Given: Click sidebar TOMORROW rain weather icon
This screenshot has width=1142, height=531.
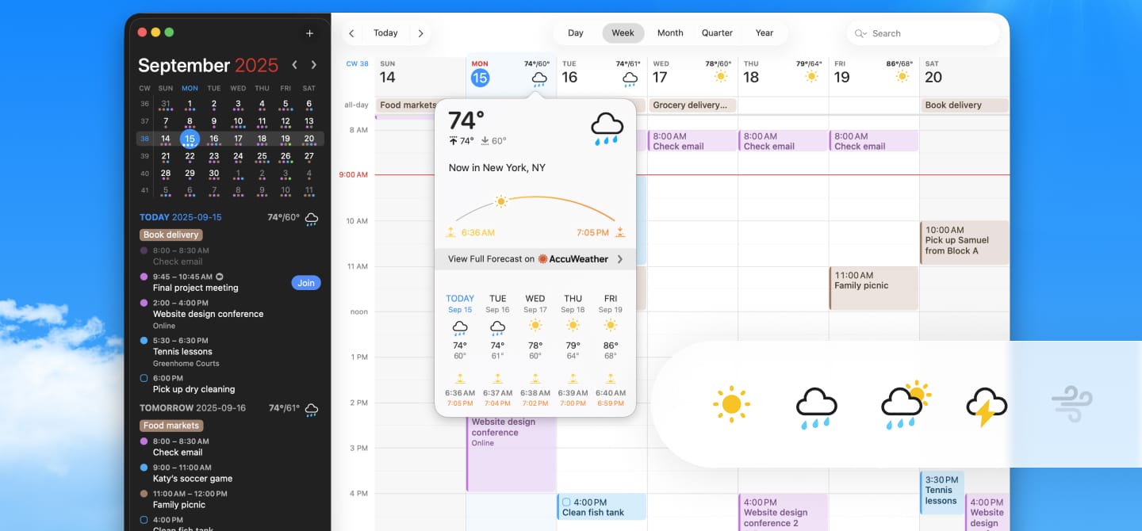Looking at the screenshot, I should [312, 410].
